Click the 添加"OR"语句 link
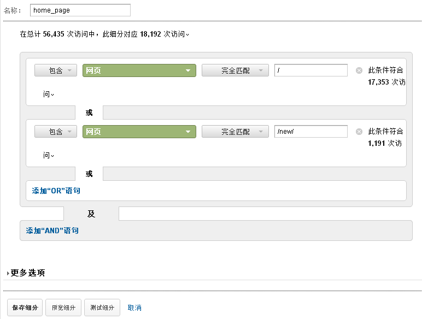422x319 pixels. tap(56, 191)
